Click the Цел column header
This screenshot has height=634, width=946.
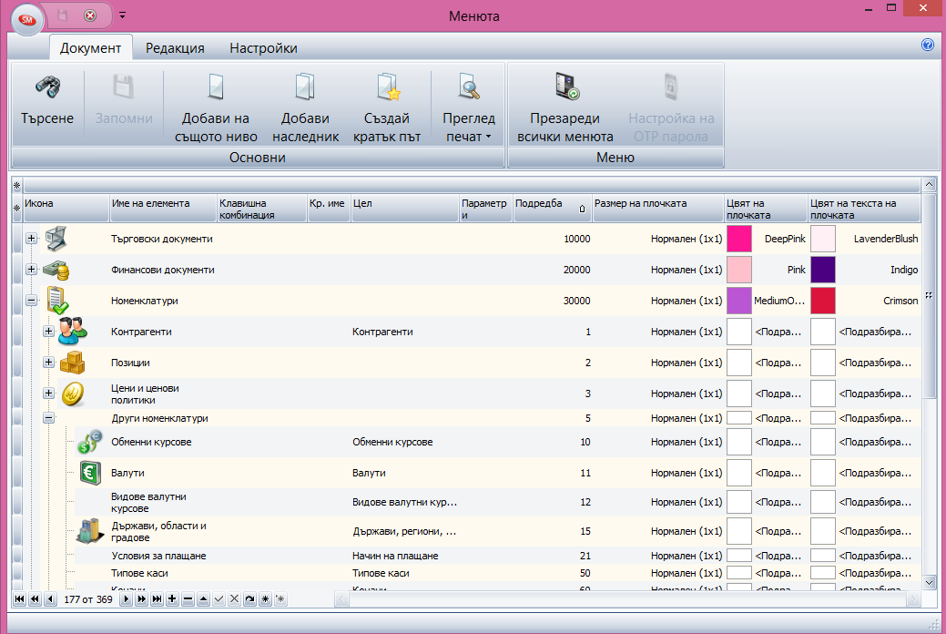click(x=405, y=209)
